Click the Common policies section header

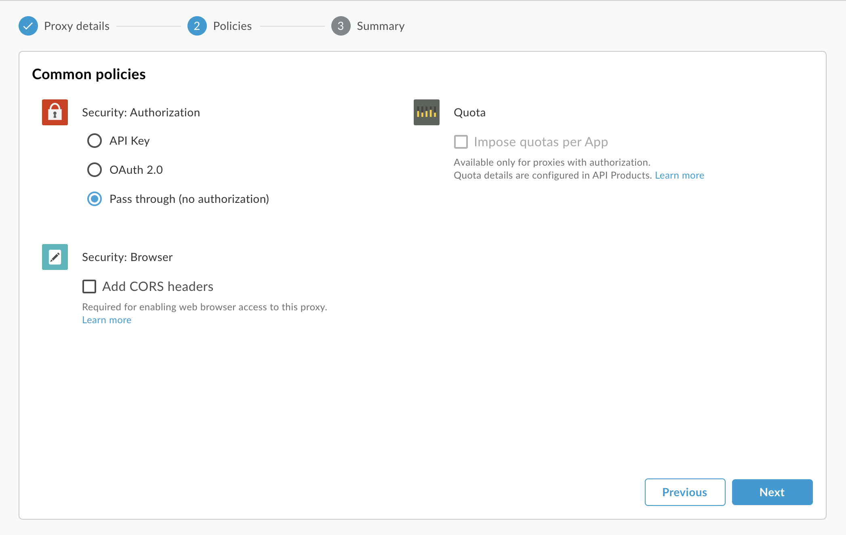click(x=88, y=74)
